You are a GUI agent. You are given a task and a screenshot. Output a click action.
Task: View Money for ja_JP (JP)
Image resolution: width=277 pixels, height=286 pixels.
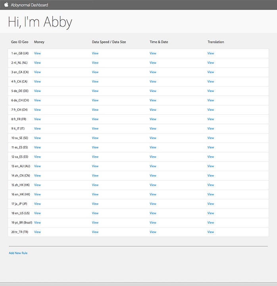(x=37, y=204)
